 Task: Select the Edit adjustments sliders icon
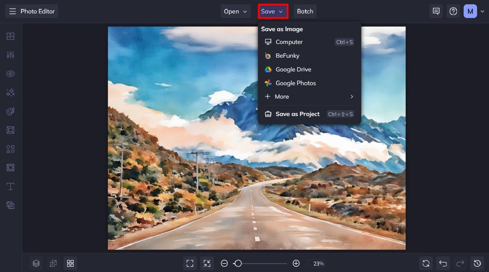[x=10, y=55]
